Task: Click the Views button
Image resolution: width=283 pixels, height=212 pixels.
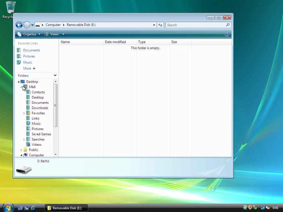Action: click(52, 34)
